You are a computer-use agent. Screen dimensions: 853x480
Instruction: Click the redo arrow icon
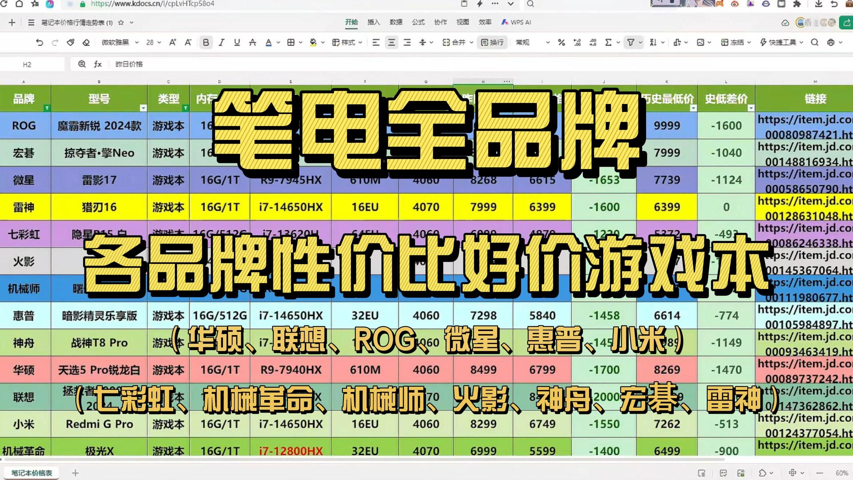click(x=55, y=42)
